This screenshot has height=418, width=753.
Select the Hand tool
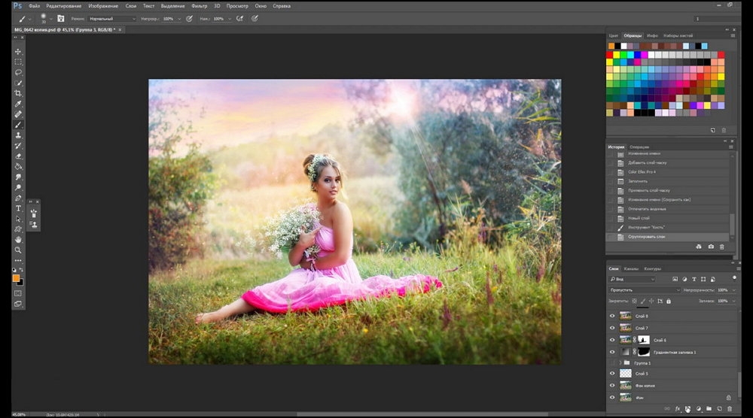coord(18,240)
